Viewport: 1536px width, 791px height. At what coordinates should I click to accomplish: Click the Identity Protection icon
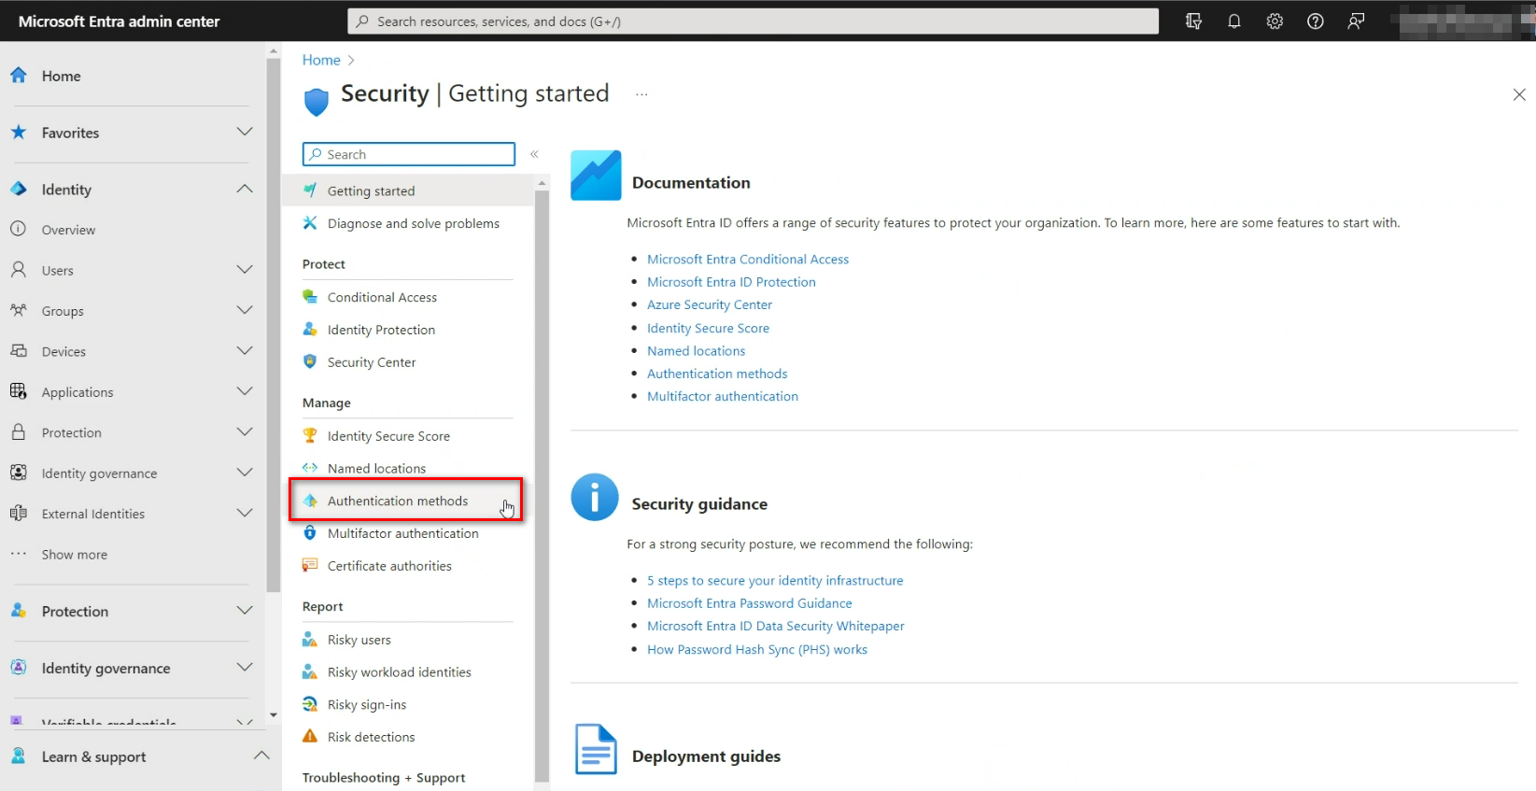pyautogui.click(x=310, y=330)
